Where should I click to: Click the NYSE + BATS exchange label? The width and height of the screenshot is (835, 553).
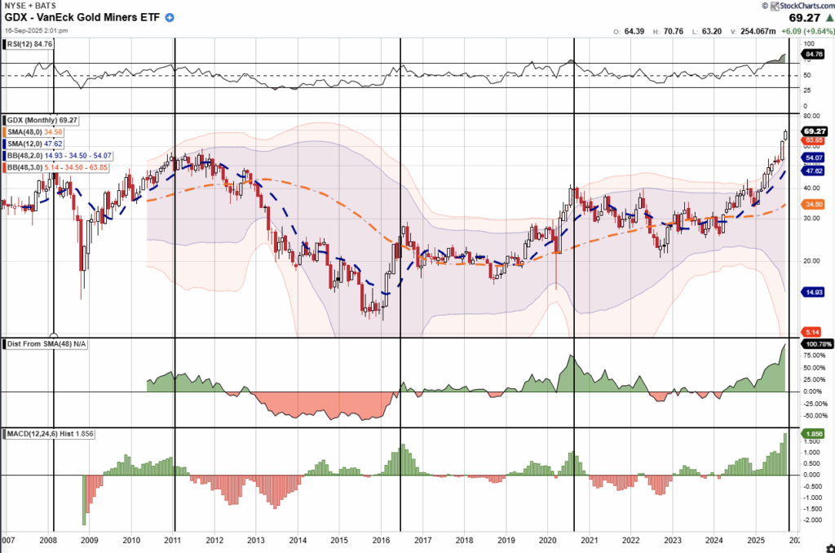pos(30,6)
